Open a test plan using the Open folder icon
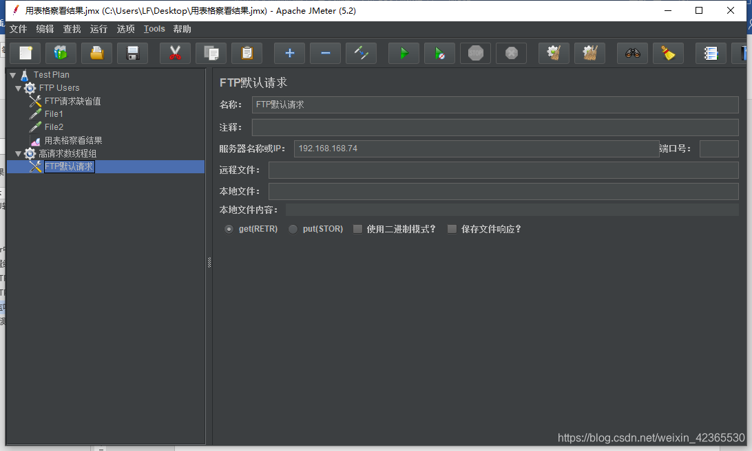752x451 pixels. coord(96,53)
